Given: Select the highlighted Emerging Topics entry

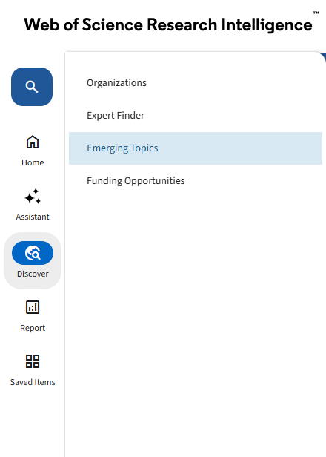Looking at the screenshot, I should click(x=196, y=148).
